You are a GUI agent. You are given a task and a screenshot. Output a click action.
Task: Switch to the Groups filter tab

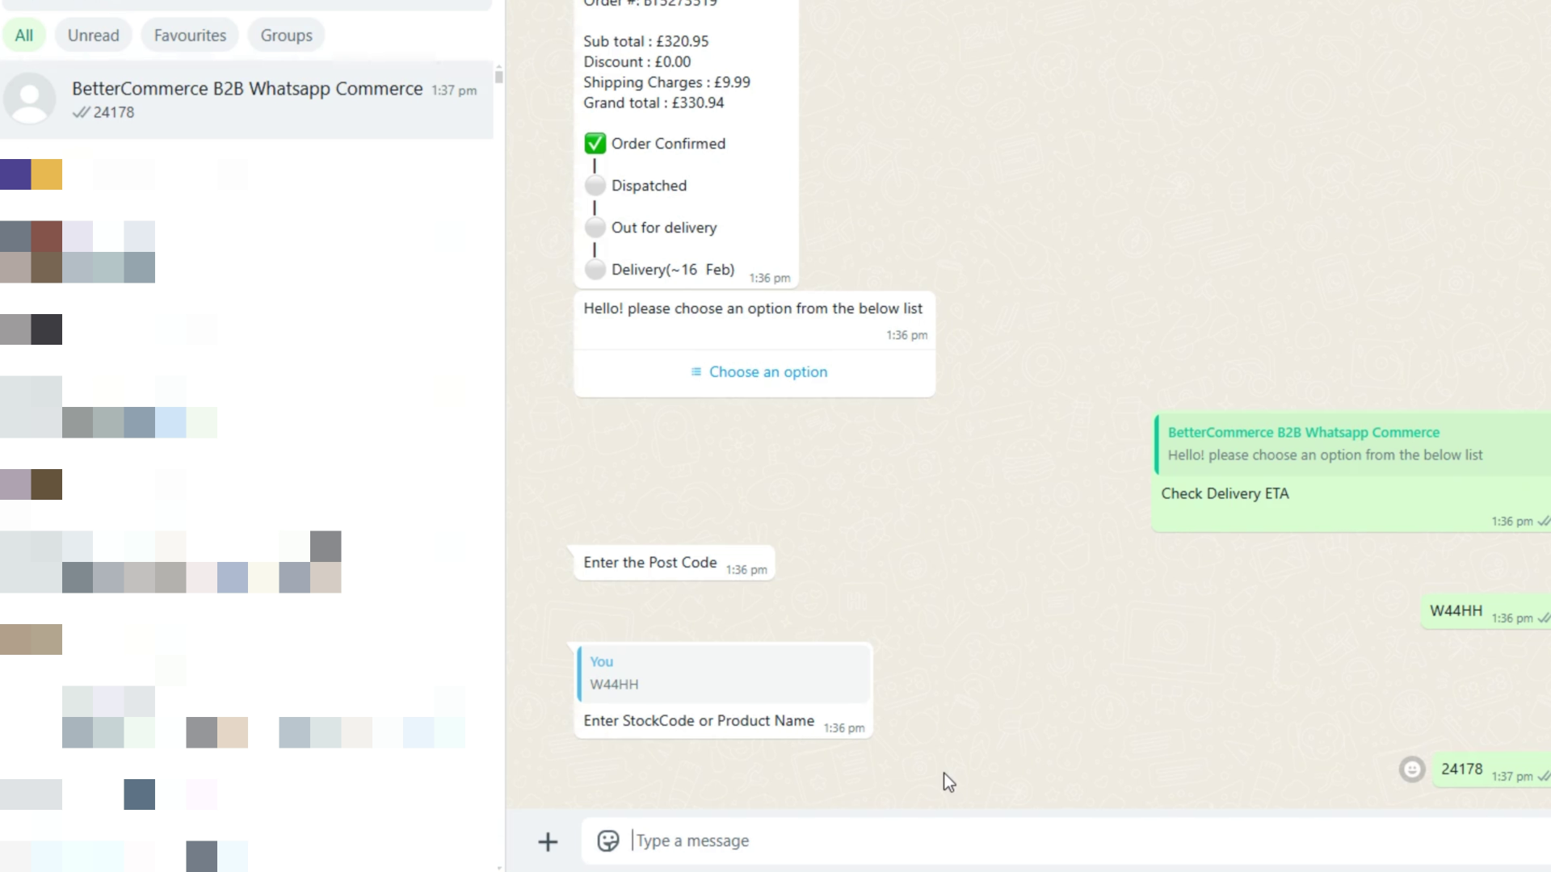click(286, 36)
